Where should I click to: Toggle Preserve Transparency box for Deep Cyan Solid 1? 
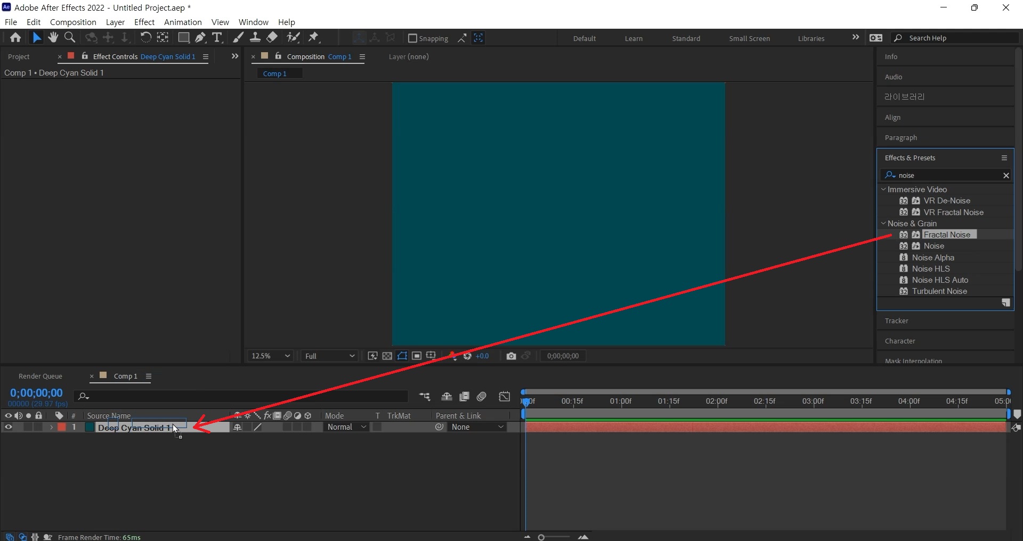click(x=377, y=427)
